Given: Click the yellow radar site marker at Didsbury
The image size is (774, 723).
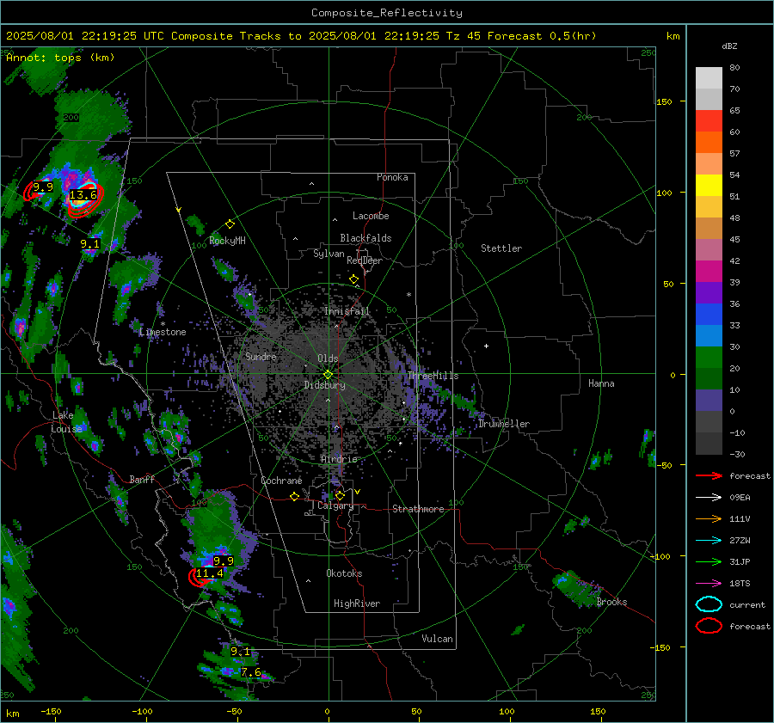Looking at the screenshot, I should point(328,375).
